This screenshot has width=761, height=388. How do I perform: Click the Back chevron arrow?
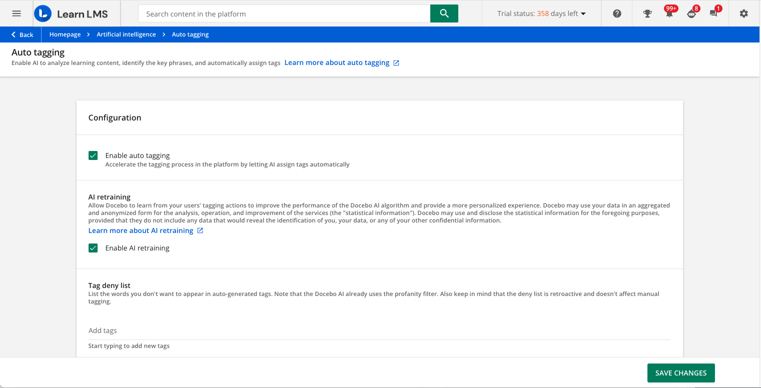[x=14, y=34]
